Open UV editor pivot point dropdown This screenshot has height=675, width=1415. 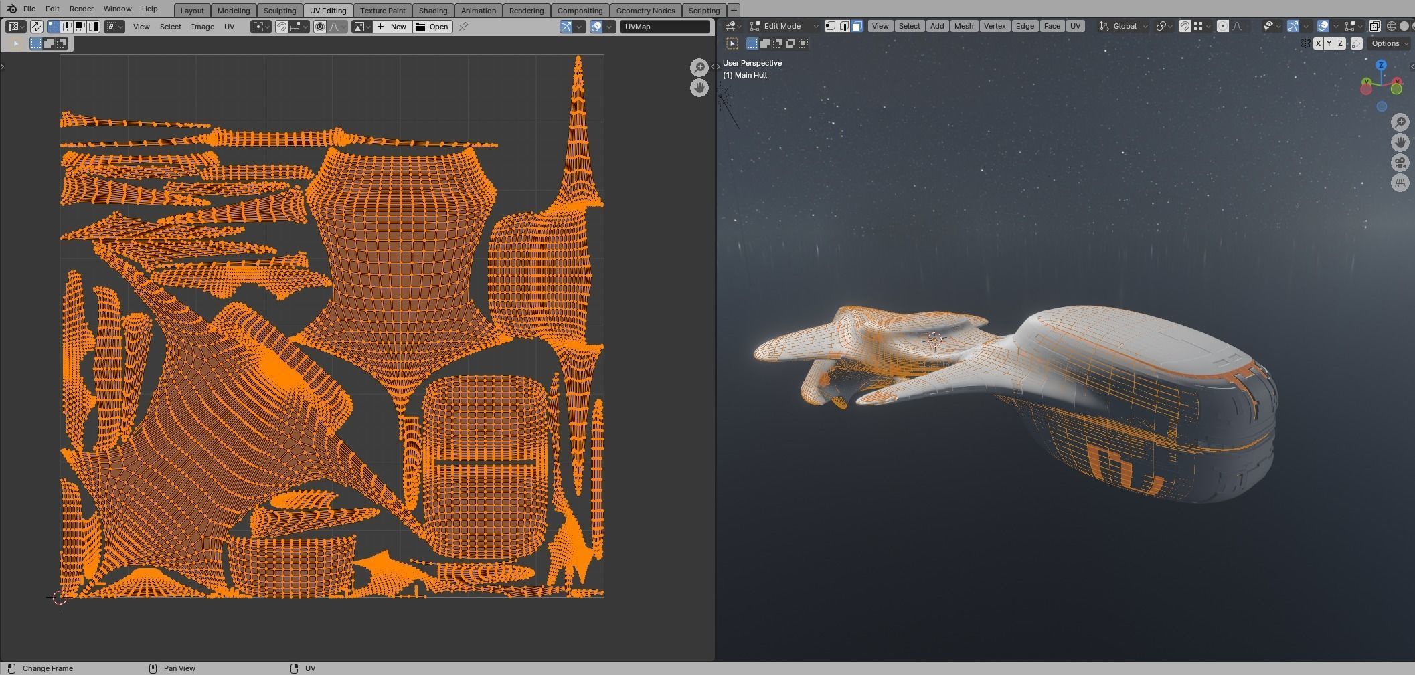point(261,27)
